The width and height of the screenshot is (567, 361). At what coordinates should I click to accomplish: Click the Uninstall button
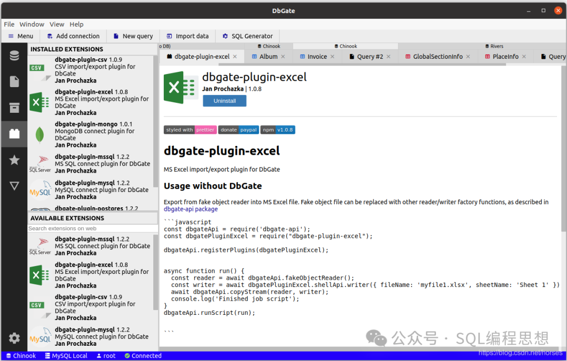click(x=225, y=101)
